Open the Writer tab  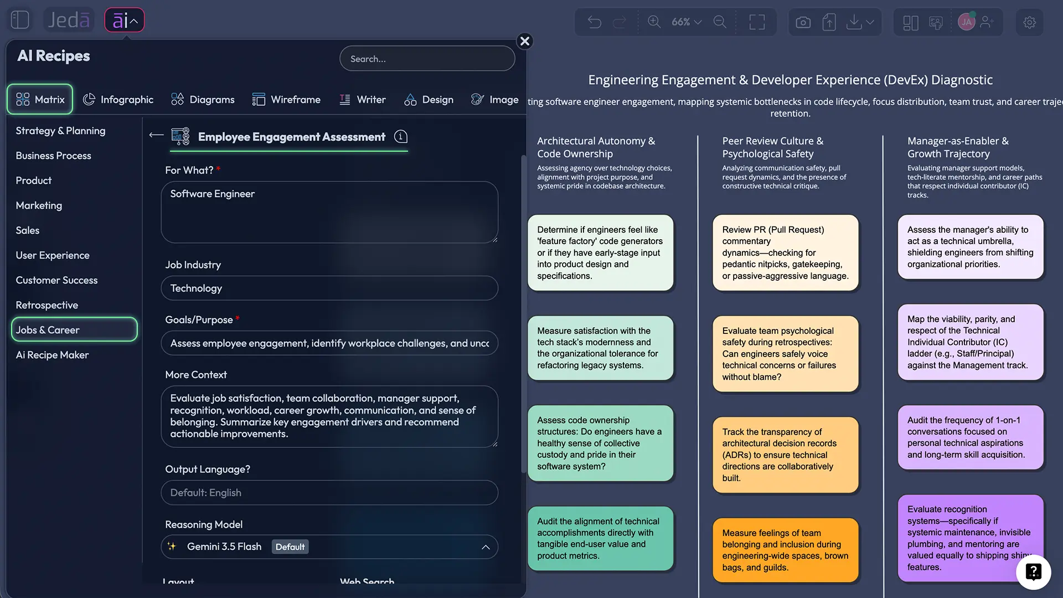362,100
